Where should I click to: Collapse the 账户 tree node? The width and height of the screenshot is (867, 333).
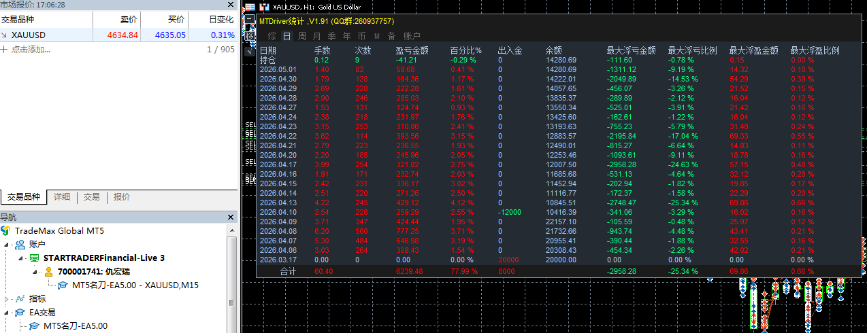(7, 245)
